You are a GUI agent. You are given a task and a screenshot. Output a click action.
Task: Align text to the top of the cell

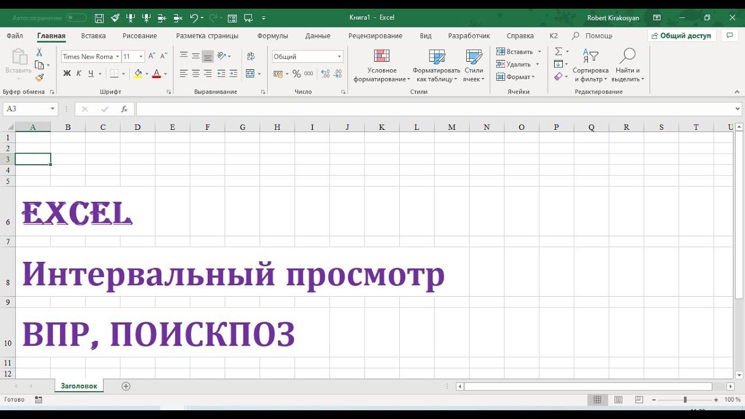click(x=183, y=56)
